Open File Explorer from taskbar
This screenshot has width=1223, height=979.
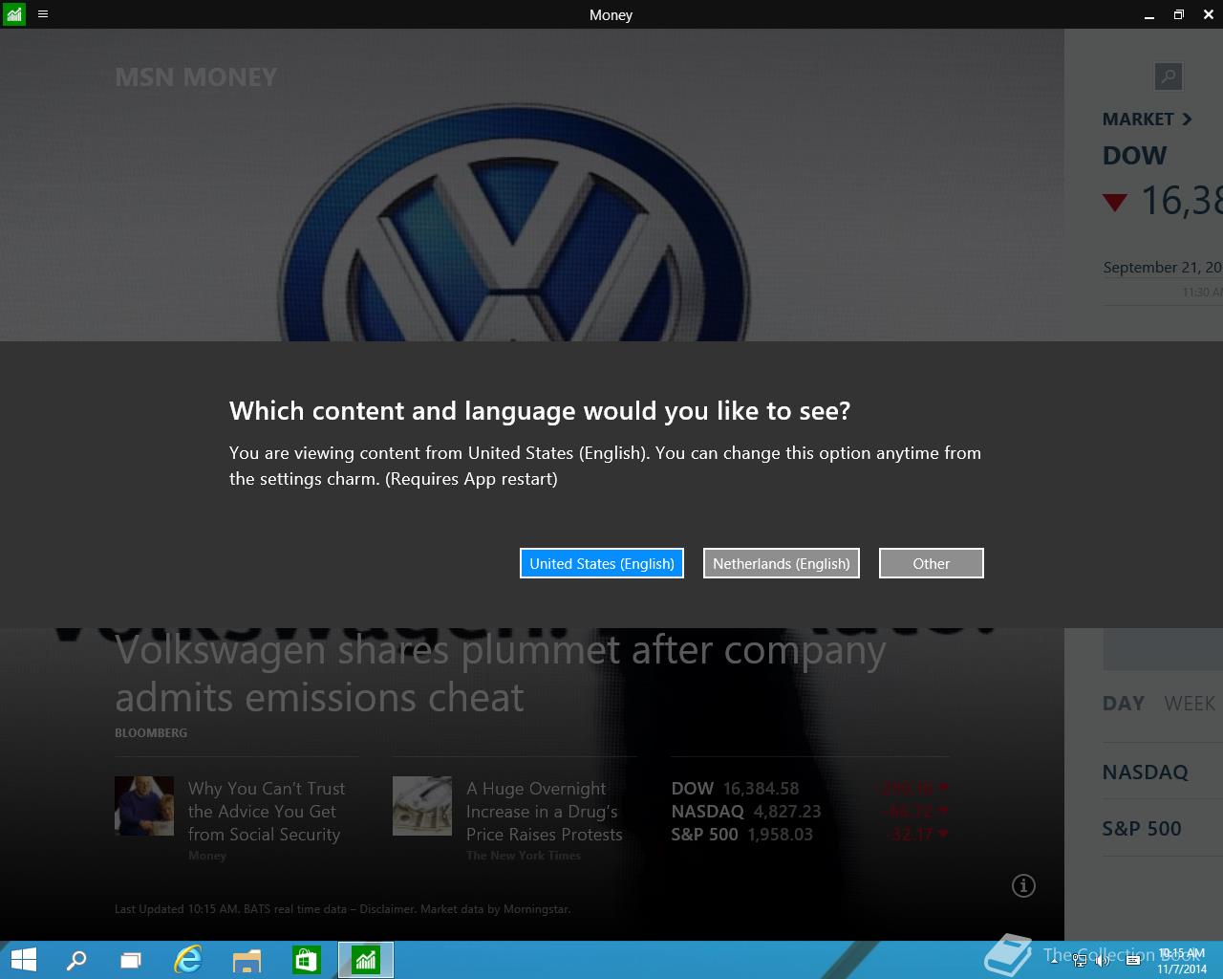(x=247, y=960)
